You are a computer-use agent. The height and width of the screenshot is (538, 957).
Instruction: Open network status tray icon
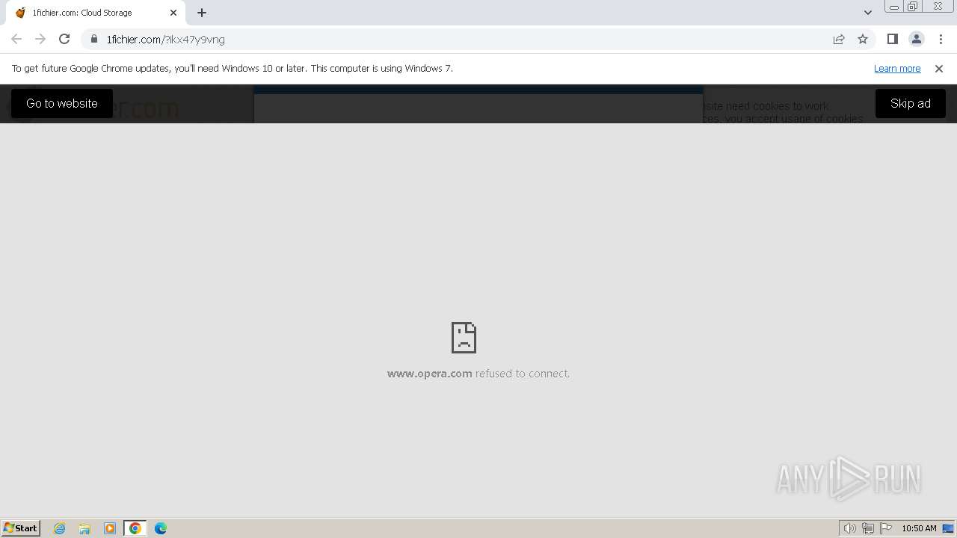868,528
